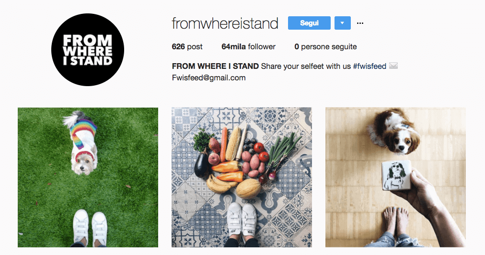Screen dimensions: 485x255
Task: Click the From Where I Stand profile picture
Action: 88,50
